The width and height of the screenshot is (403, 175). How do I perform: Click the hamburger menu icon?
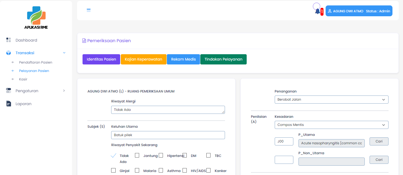89,11
